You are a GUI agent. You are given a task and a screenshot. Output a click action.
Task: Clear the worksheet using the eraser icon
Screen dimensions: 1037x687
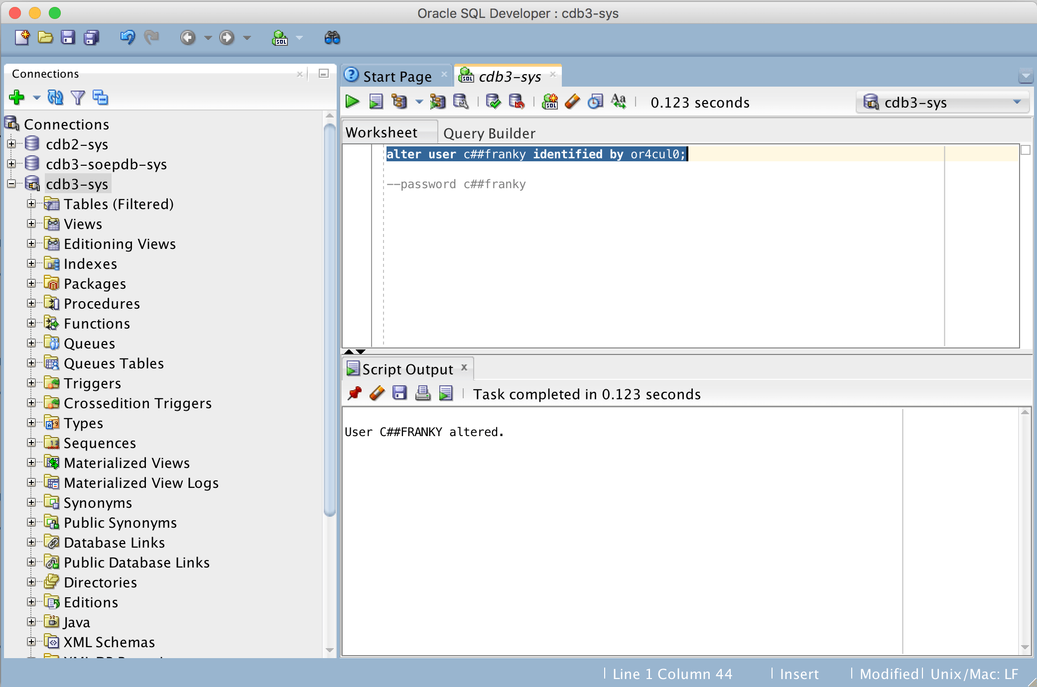point(573,102)
